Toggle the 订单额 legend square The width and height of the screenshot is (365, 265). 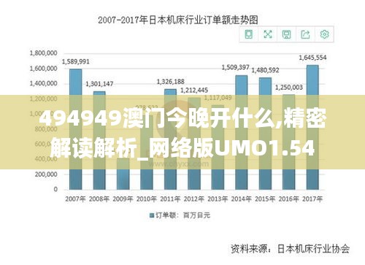click(152, 215)
